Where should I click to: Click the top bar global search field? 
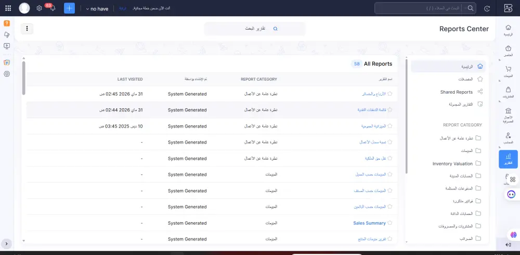pos(425,8)
